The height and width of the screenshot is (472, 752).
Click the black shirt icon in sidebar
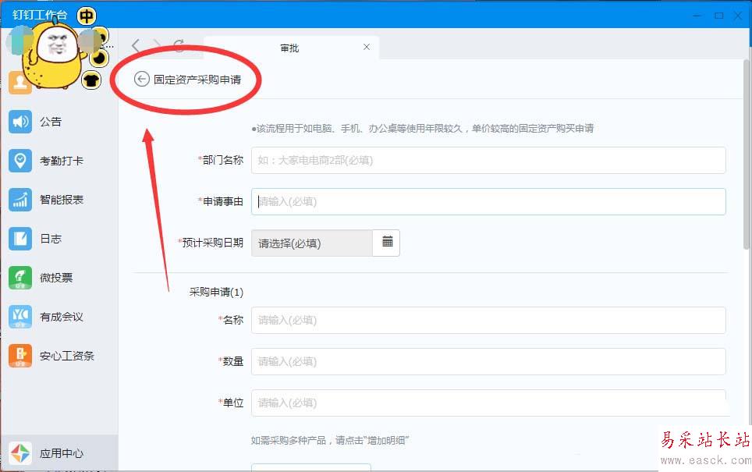(x=91, y=80)
